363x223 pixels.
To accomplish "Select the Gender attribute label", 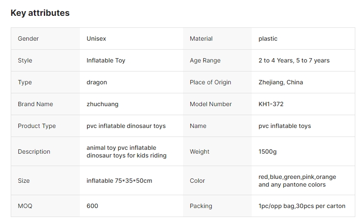I will (x=28, y=39).
